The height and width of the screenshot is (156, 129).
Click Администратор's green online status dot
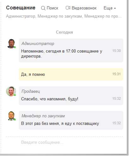click(15, 47)
